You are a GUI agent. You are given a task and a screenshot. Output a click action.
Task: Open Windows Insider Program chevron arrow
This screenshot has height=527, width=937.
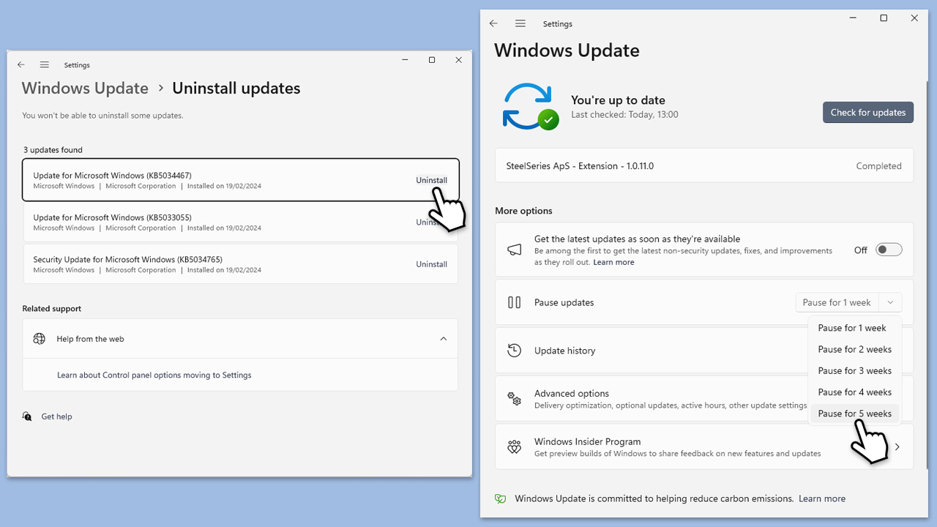point(897,446)
